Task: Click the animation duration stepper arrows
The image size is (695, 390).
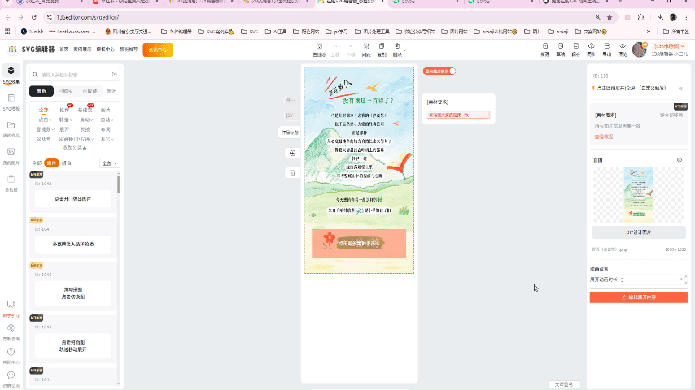Action: 686,279
